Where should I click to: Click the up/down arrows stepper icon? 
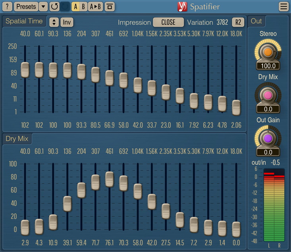(54, 22)
